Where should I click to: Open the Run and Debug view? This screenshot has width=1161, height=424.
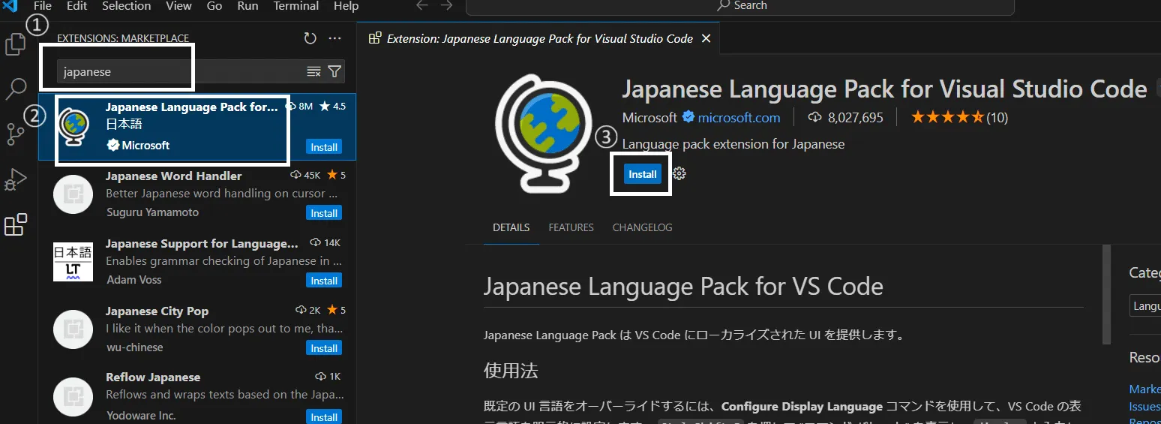(16, 180)
